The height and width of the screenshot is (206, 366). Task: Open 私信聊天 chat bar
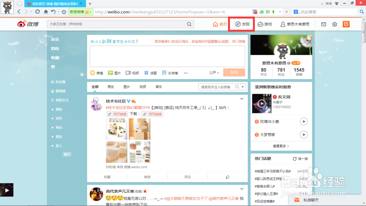(306, 200)
